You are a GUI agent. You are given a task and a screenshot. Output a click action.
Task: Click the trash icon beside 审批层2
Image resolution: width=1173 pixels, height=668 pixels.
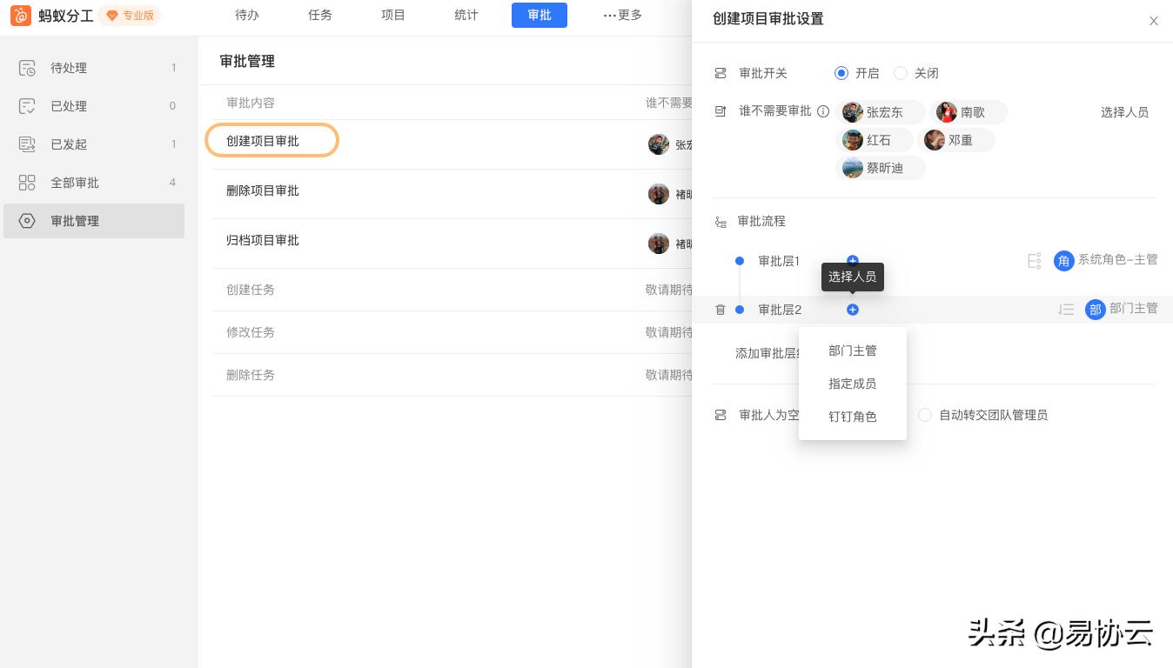click(x=721, y=310)
